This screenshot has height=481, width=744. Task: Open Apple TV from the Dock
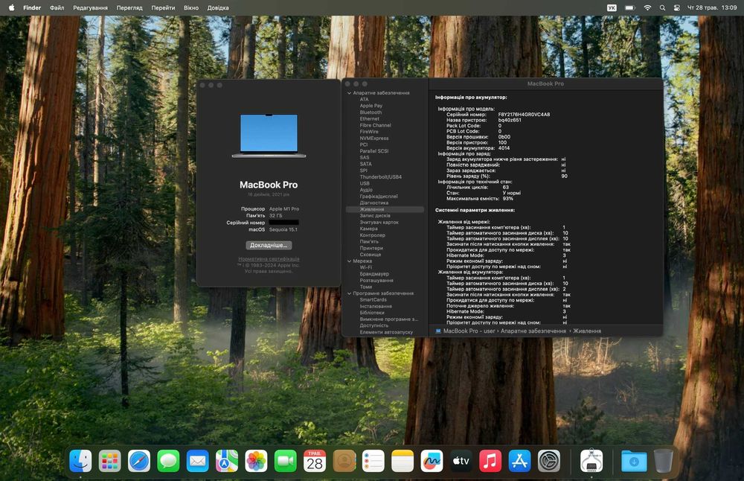click(461, 461)
